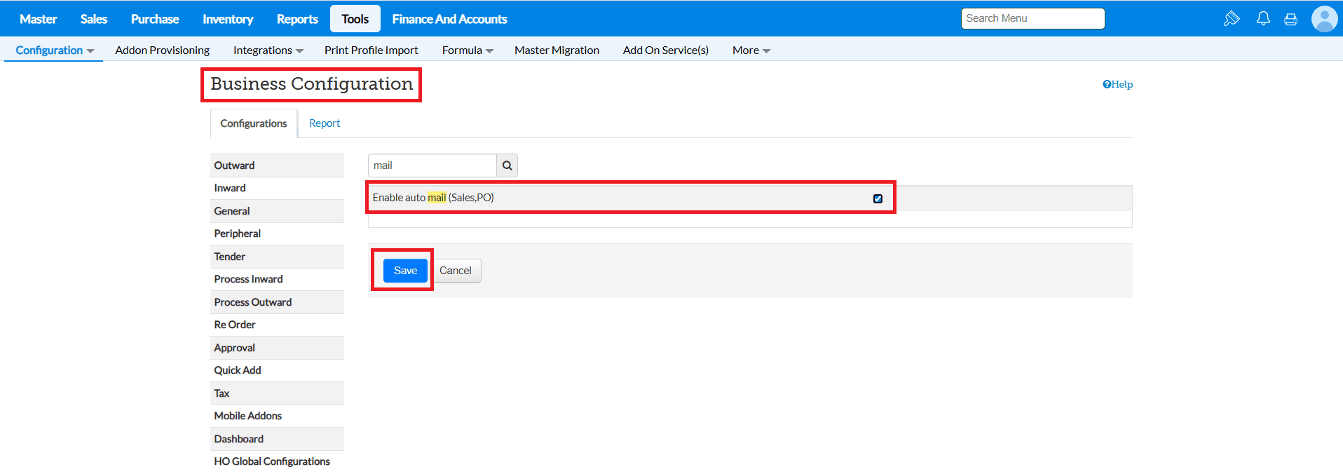Uncheck Enable auto mail (Sales,PO)
Image resolution: width=1343 pixels, height=474 pixels.
click(878, 198)
